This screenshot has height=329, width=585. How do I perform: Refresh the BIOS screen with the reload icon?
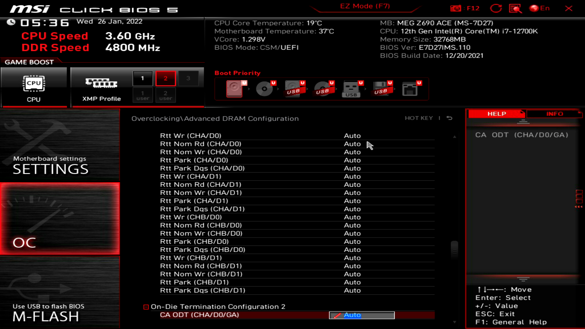(496, 8)
